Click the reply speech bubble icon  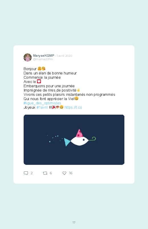tap(26, 173)
